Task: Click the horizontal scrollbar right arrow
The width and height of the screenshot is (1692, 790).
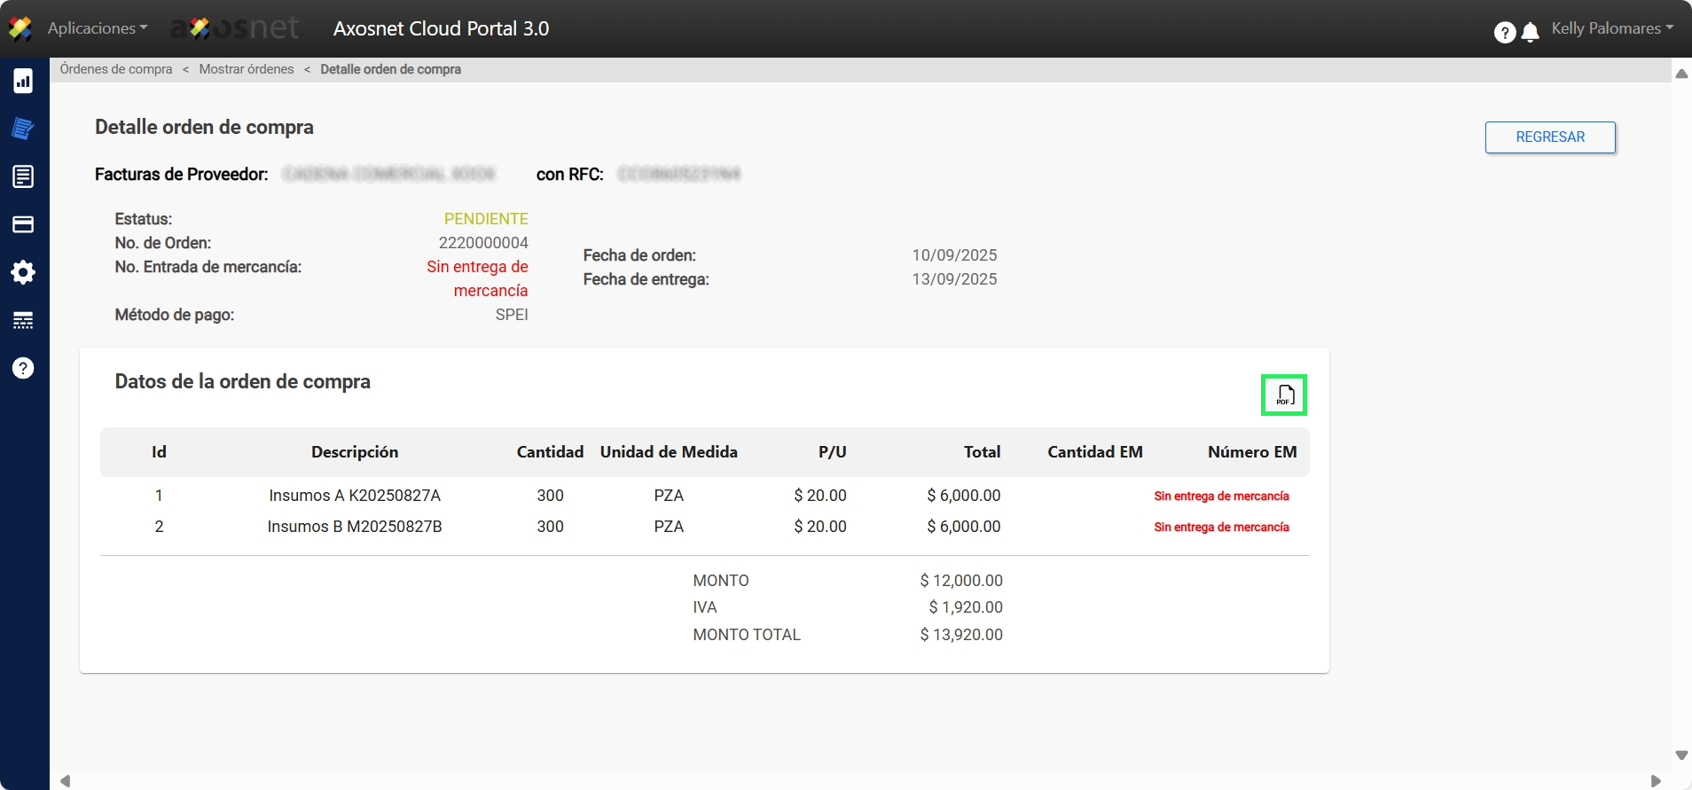Action: click(x=1655, y=781)
